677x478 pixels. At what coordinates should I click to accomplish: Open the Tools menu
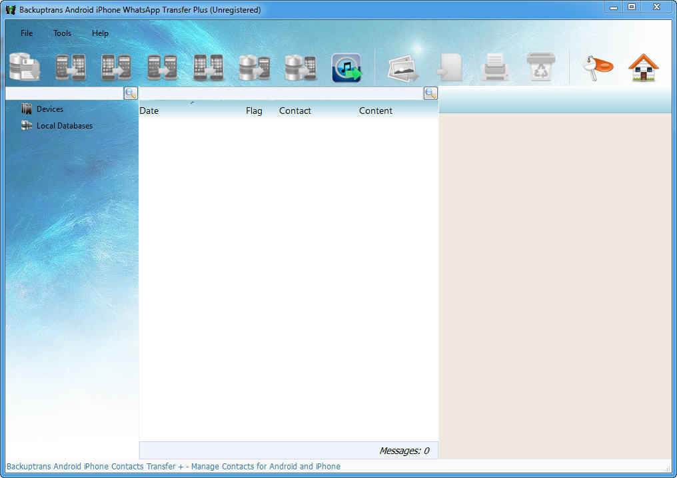click(62, 33)
